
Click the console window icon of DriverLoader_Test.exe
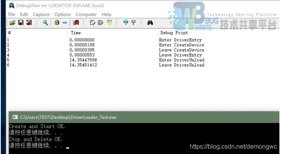[15, 117]
